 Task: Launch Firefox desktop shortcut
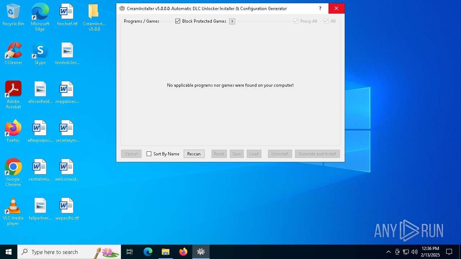coord(13,132)
